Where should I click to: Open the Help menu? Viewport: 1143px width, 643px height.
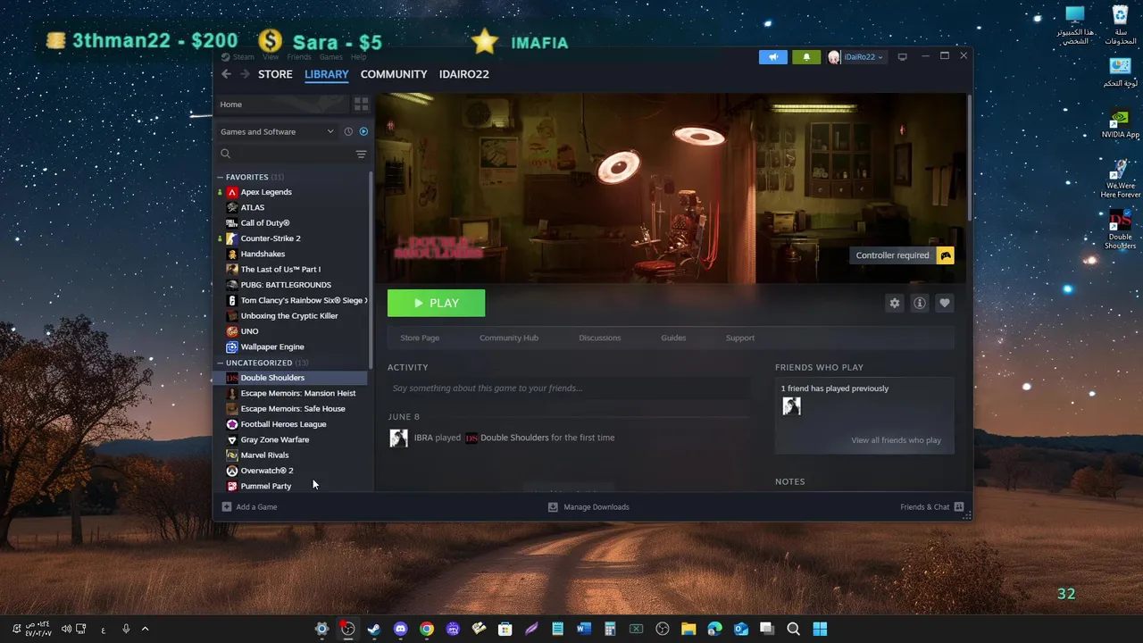tap(359, 57)
